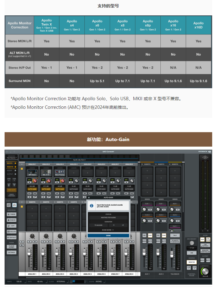This screenshot has width=218, height=288.
Task: Open the API Vision Unison plug-in thumbnail
Action: [32, 172]
